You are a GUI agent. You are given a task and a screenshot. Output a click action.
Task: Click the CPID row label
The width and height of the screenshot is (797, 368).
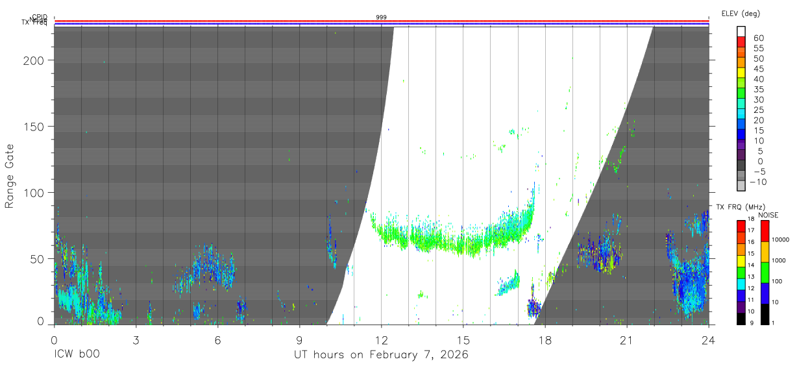point(39,17)
